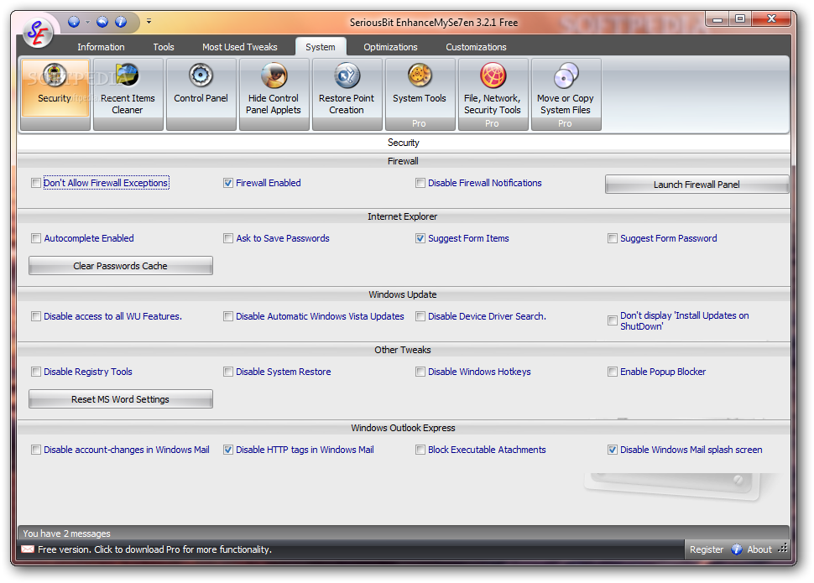Uncheck Suggest Form Items

point(420,238)
